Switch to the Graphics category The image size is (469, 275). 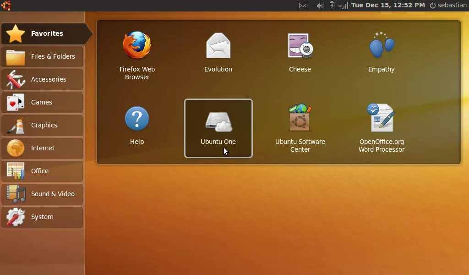click(x=42, y=126)
